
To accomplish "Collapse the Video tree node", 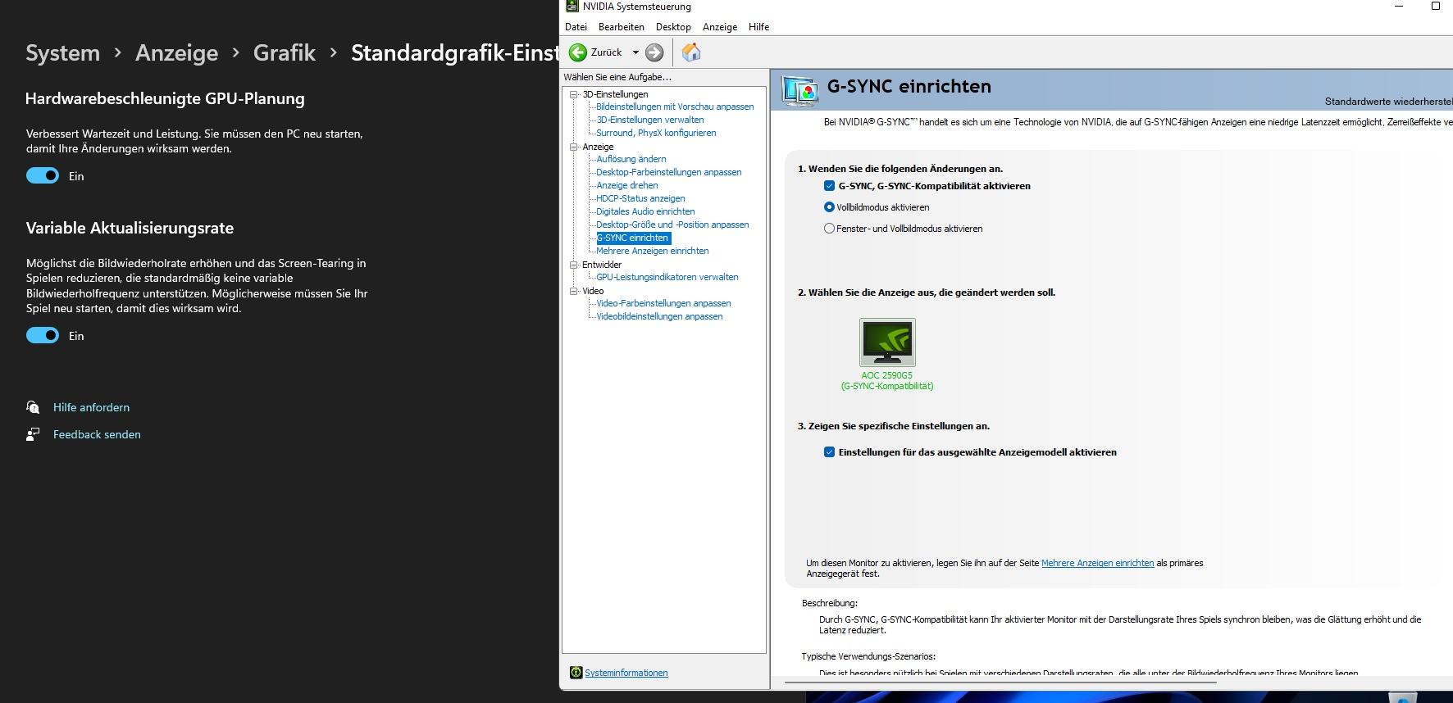I will 574,291.
